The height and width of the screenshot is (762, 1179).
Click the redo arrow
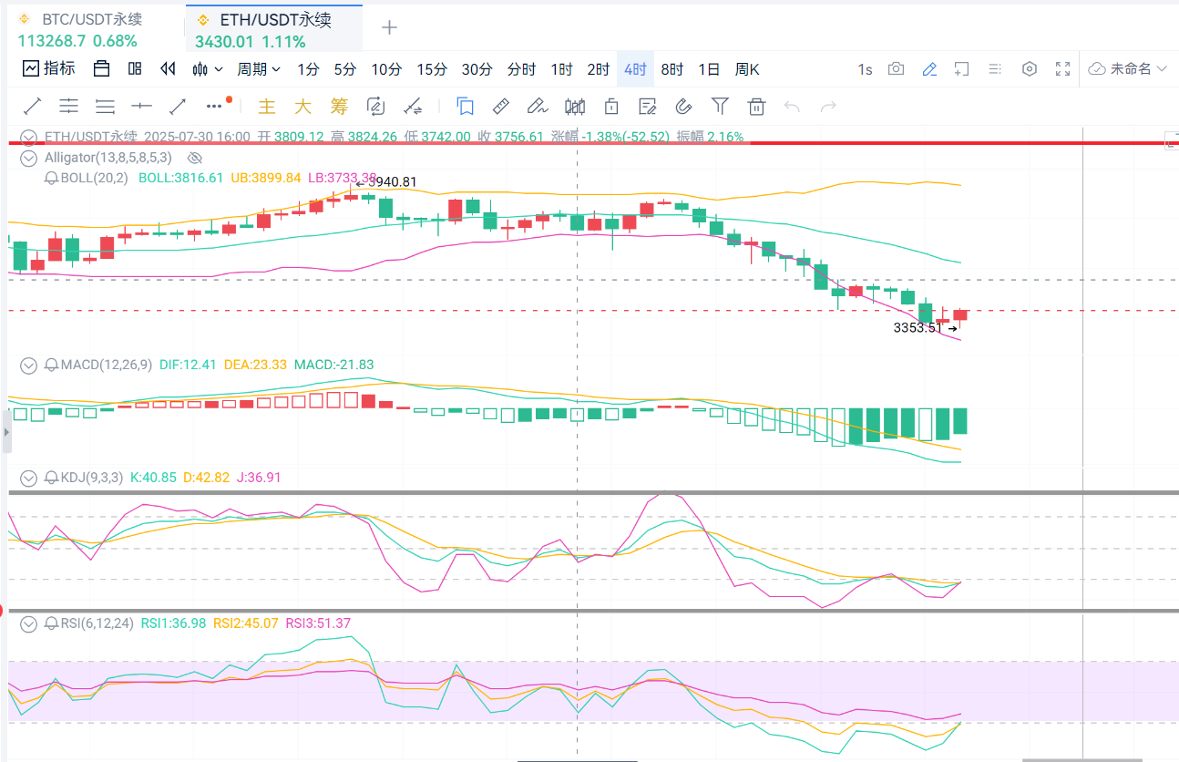(828, 107)
